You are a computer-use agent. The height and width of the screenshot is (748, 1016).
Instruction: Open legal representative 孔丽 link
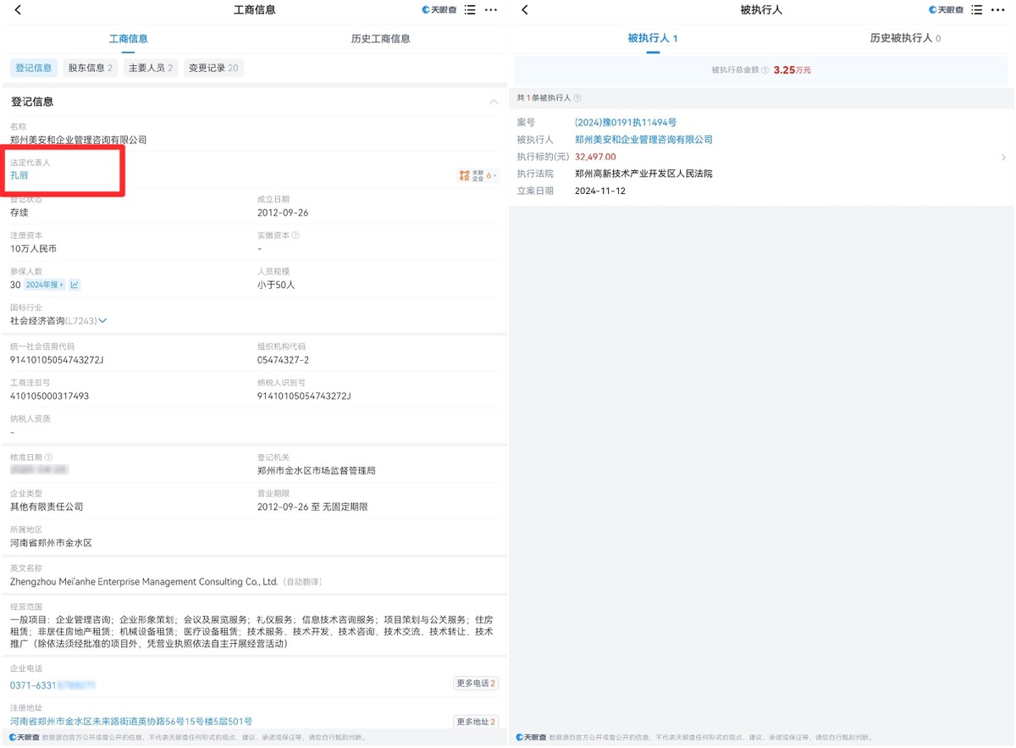[19, 175]
